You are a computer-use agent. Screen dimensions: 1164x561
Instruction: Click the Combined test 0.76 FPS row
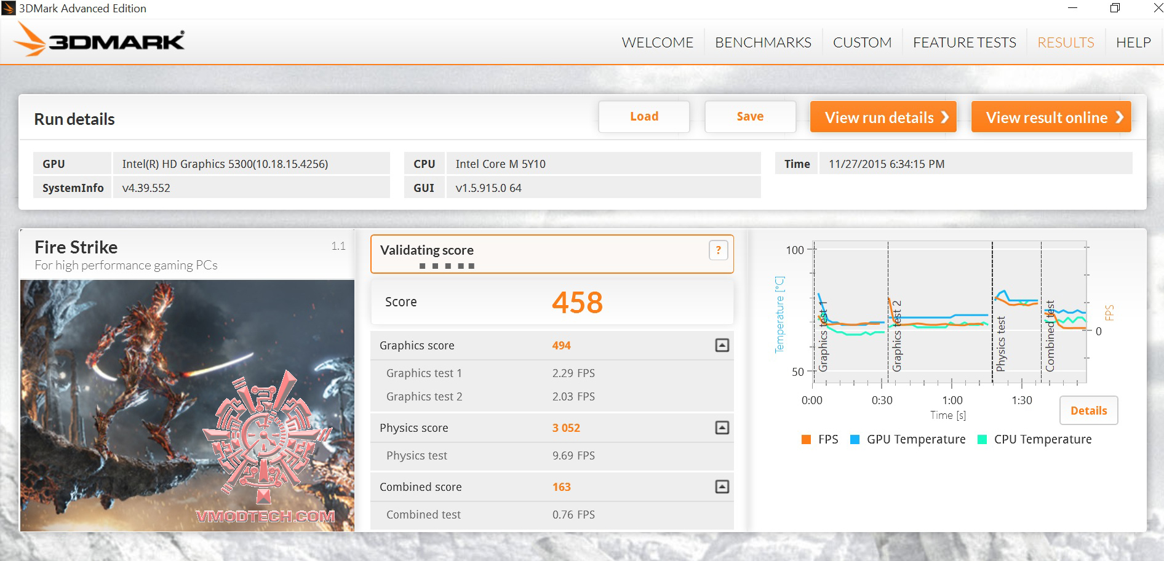tap(552, 515)
